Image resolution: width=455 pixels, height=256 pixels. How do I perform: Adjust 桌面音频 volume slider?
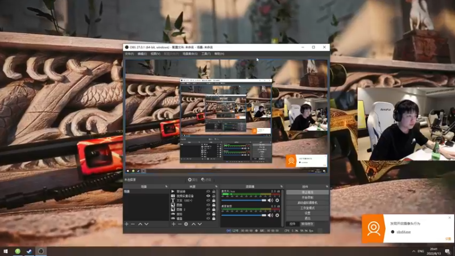tap(244, 215)
